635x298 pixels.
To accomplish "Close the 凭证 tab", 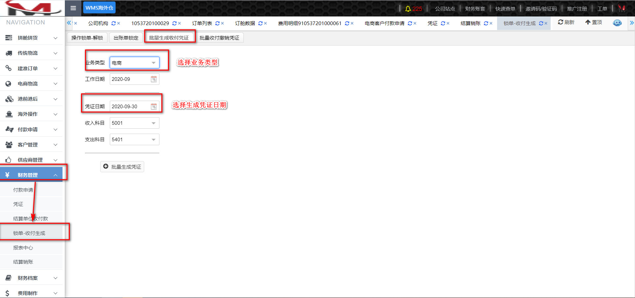I will pyautogui.click(x=448, y=23).
